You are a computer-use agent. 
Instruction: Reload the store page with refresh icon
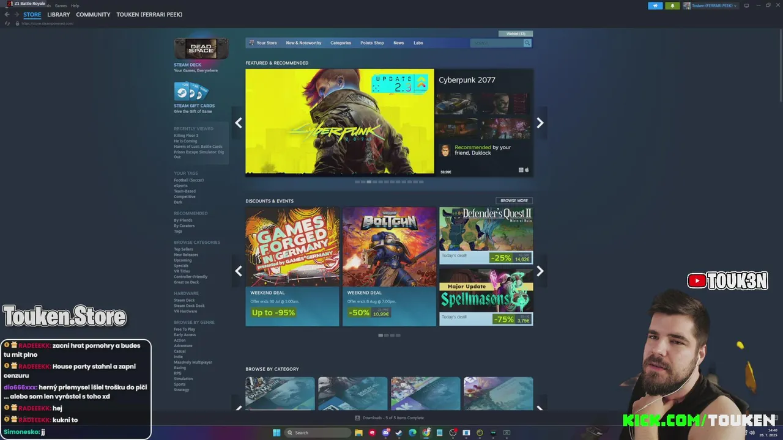[7, 23]
